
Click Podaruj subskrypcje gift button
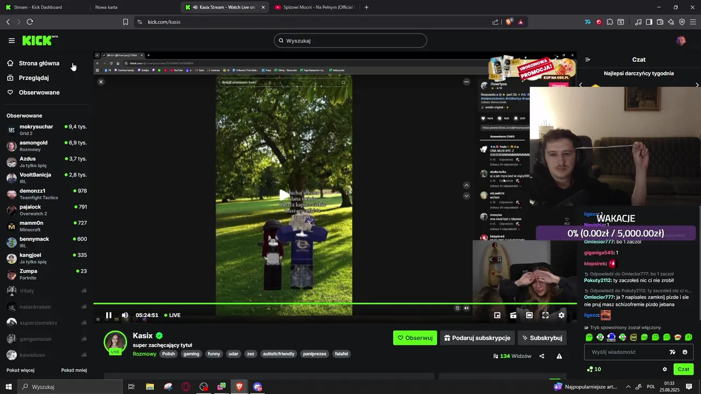point(477,338)
